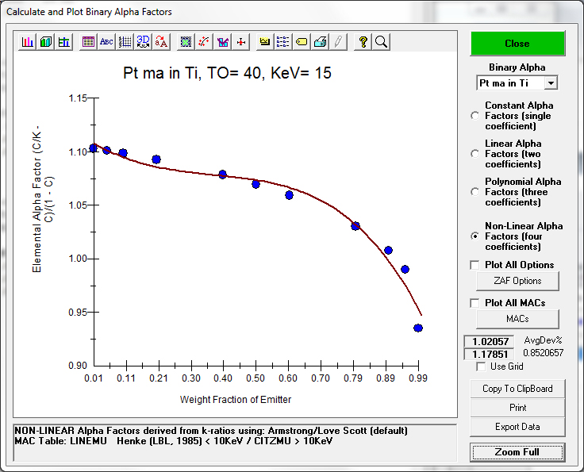Open the print chart icon
The height and width of the screenshot is (472, 584).
[320, 42]
